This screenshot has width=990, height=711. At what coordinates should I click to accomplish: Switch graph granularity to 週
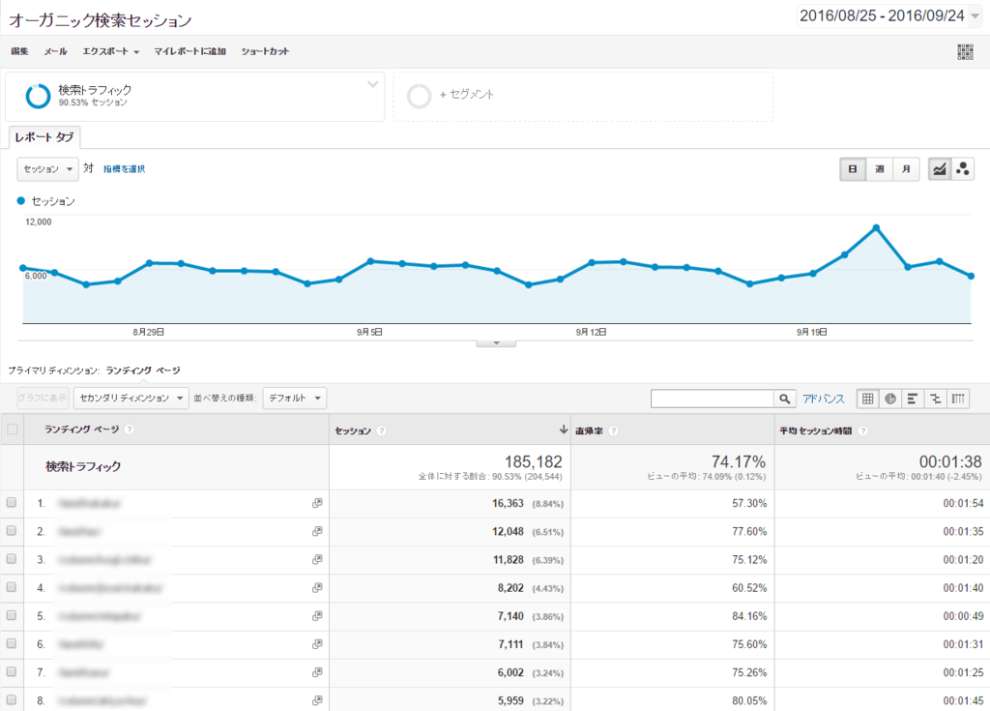[880, 168]
